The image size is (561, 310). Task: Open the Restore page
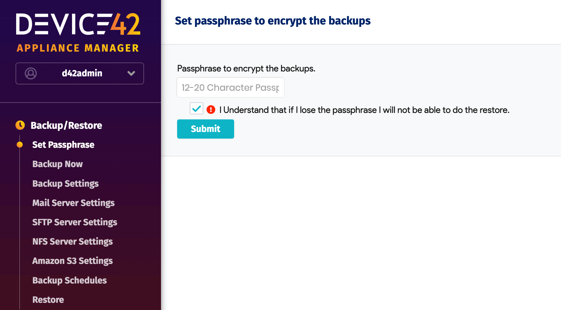click(x=48, y=300)
